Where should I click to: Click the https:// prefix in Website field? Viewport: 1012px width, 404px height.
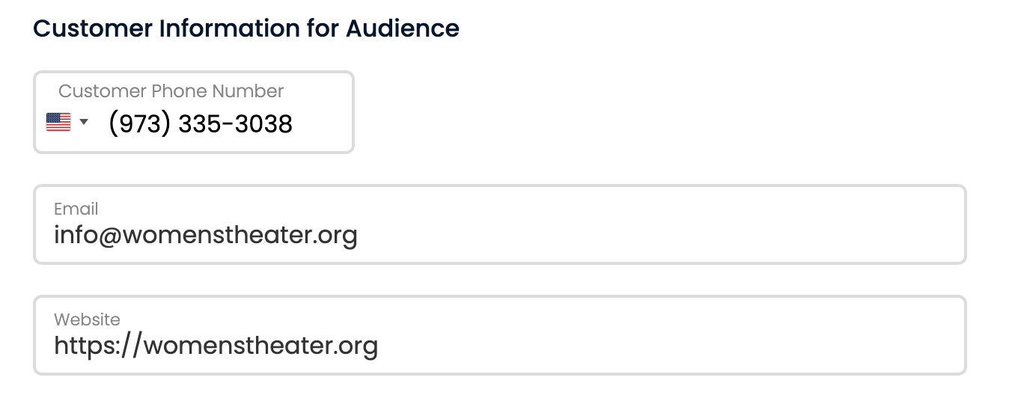tap(98, 346)
